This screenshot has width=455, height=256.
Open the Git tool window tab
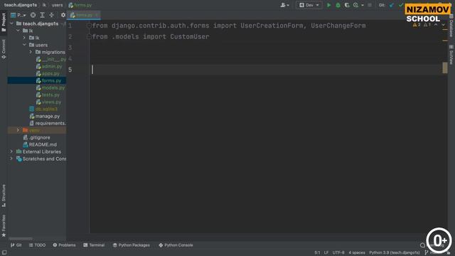pyautogui.click(x=16, y=245)
